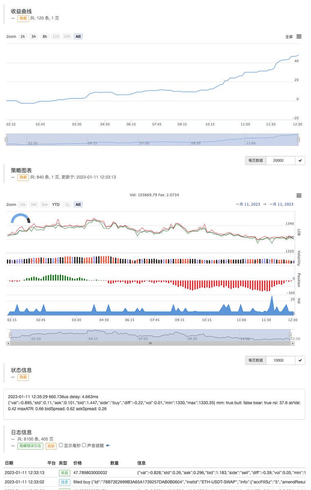Click strategy chart per-page input 10000
This screenshot has width=311, height=490.
[281, 361]
